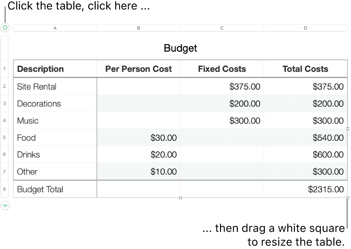351x249 pixels.
Task: Select the Site Rental cell
Action: click(55, 86)
